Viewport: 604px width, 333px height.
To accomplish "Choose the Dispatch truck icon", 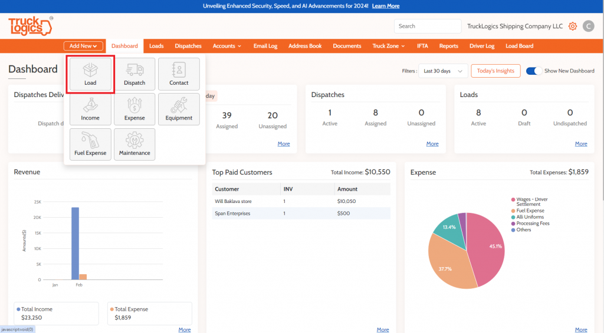I will [x=134, y=74].
